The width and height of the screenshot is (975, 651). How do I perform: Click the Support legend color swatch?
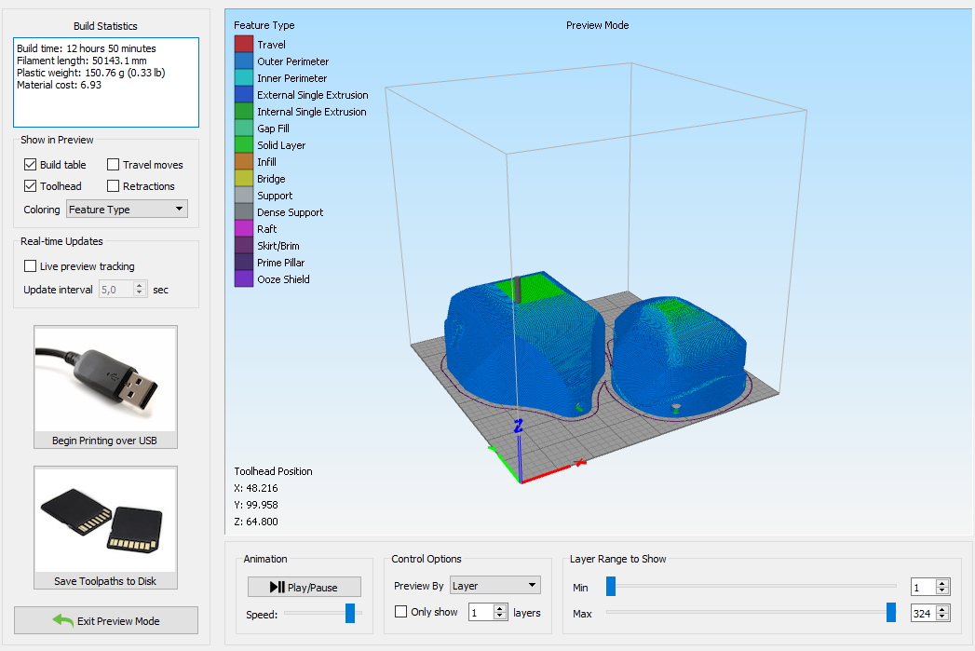(244, 196)
